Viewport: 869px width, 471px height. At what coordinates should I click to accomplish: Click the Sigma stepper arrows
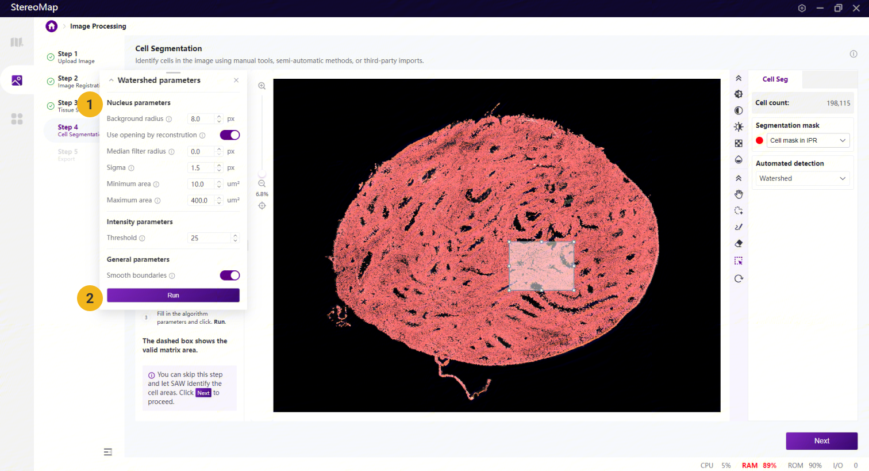click(219, 168)
